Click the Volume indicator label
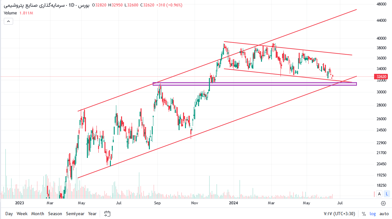The height and width of the screenshot is (219, 392). click(x=10, y=13)
